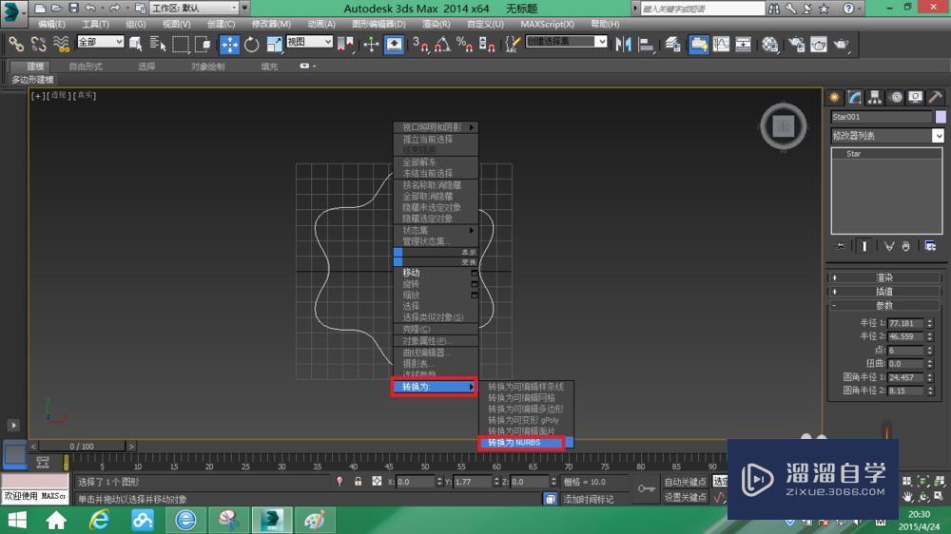Click the Mirror tool
Image resolution: width=951 pixels, height=534 pixels.
tap(624, 45)
